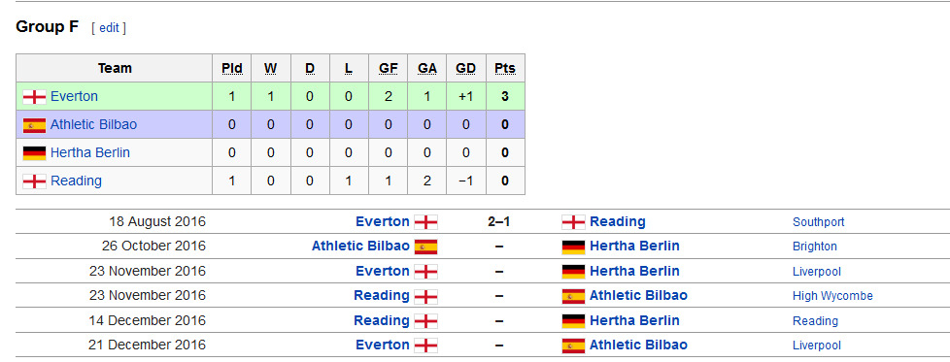Follow the Southport venue link
The height and width of the screenshot is (362, 950).
pos(818,222)
